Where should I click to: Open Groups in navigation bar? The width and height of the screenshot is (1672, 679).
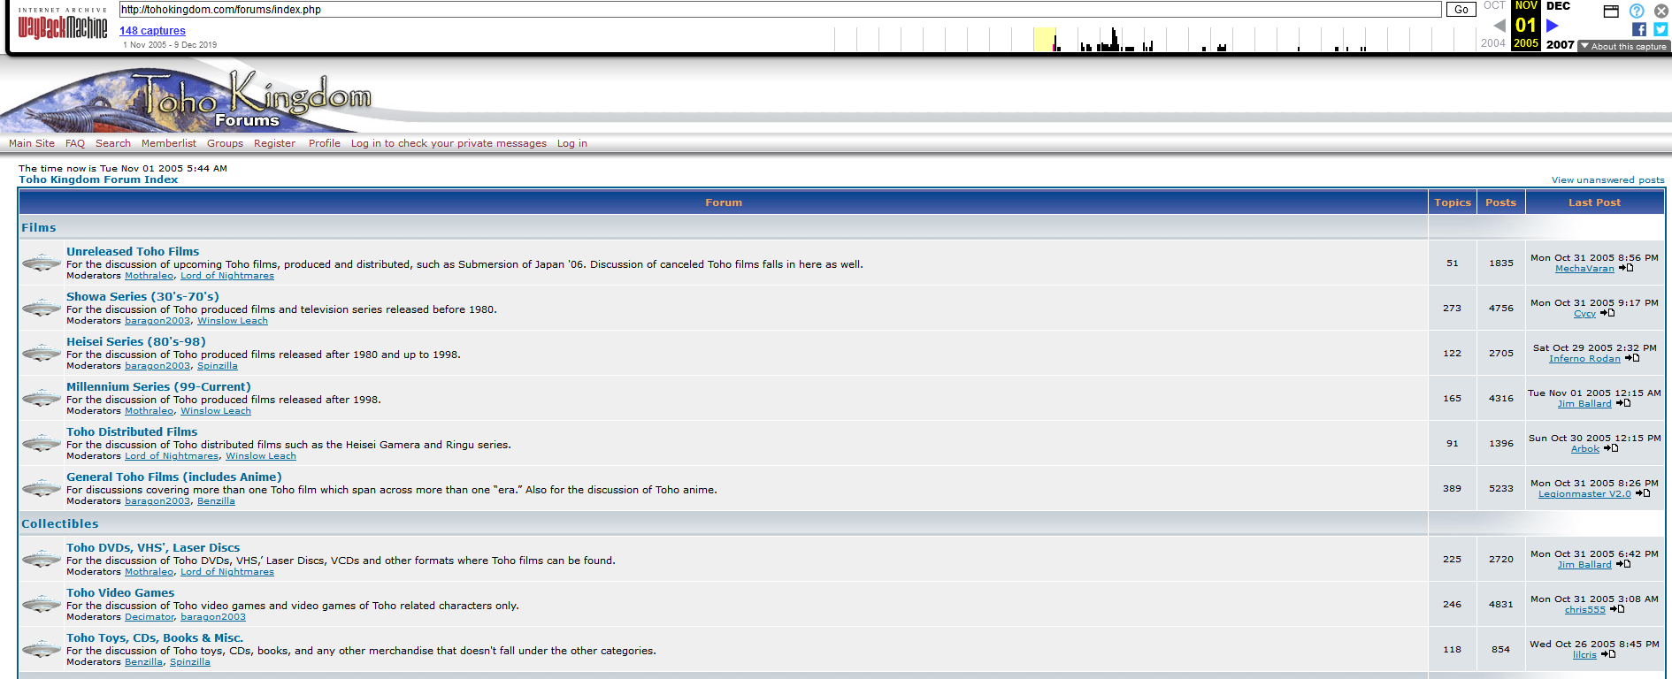click(x=225, y=143)
